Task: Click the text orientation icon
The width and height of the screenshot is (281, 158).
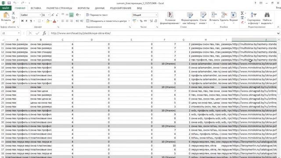Action: [78, 15]
